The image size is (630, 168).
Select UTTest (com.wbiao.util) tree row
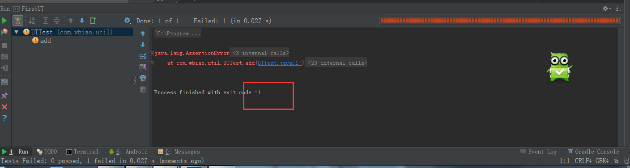(72, 32)
